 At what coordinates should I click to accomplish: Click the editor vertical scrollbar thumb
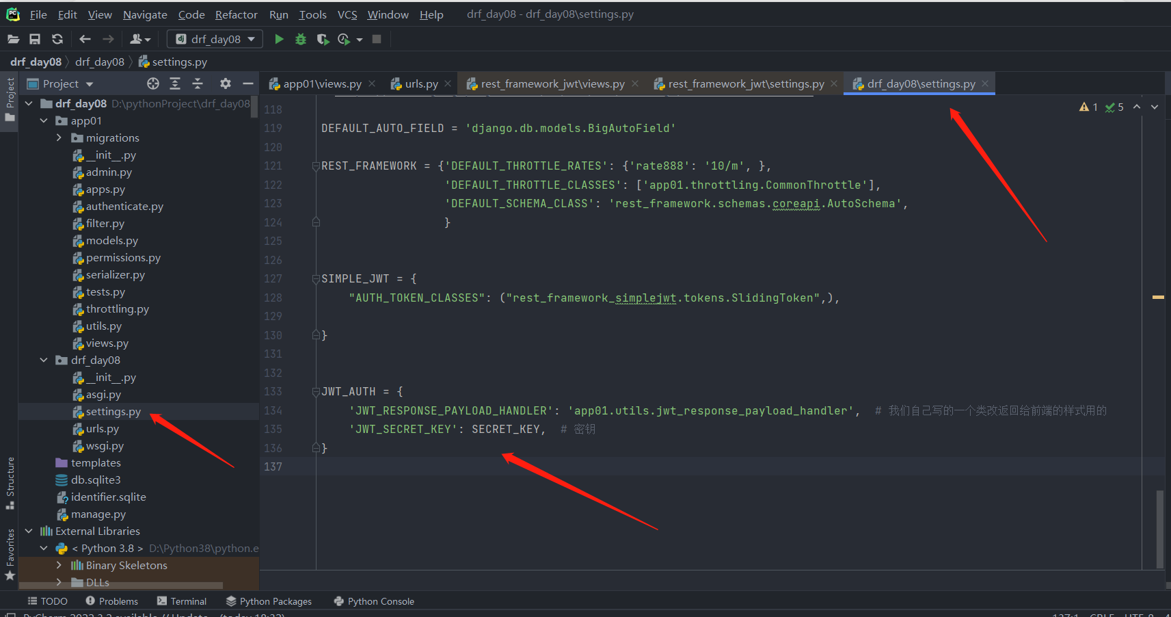(1159, 529)
